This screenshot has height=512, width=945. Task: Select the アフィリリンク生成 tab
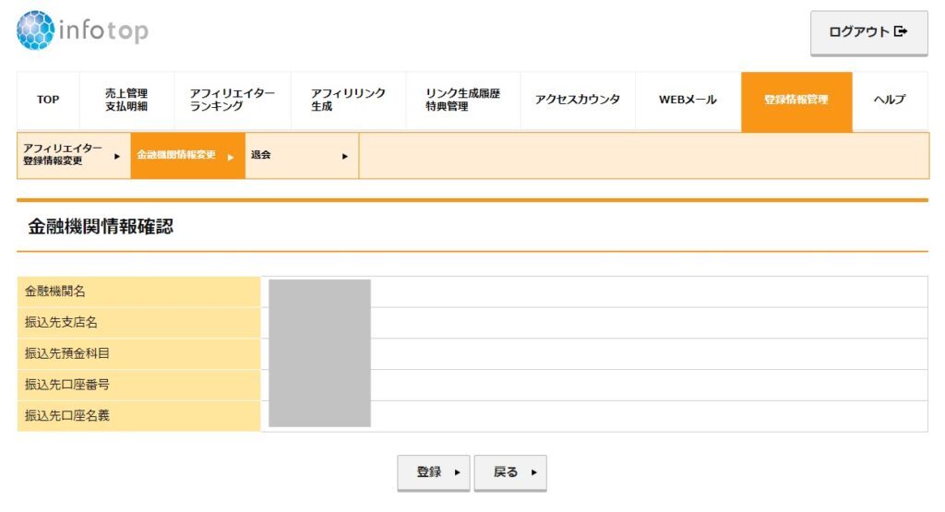348,101
